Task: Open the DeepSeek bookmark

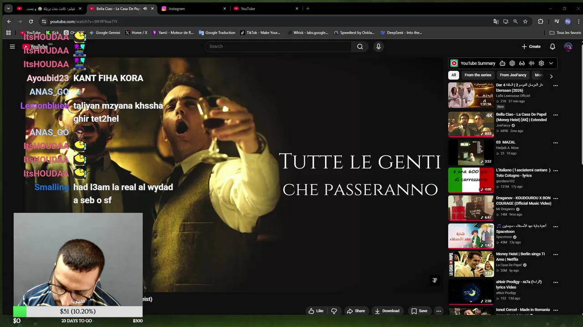Action: pyautogui.click(x=401, y=33)
